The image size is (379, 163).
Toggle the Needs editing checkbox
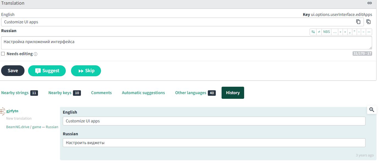[x=3, y=54]
